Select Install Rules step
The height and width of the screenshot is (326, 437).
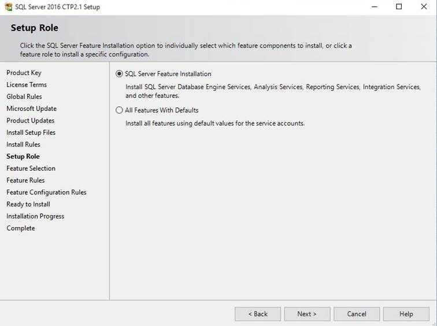pos(23,145)
